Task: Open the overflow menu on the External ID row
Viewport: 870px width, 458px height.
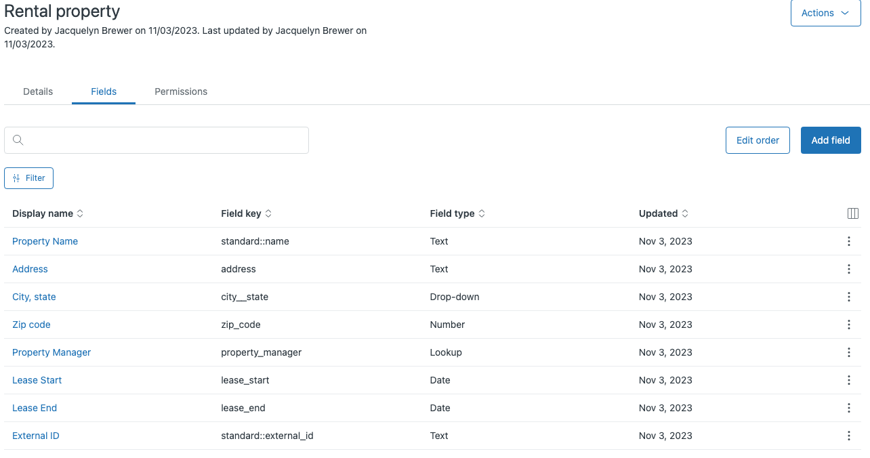Action: [848, 436]
